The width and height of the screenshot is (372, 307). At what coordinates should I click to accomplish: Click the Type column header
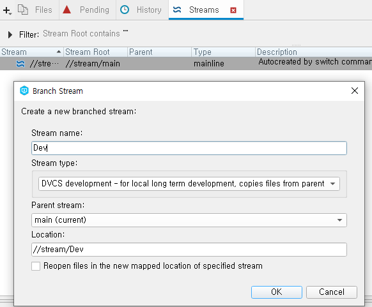(224, 52)
